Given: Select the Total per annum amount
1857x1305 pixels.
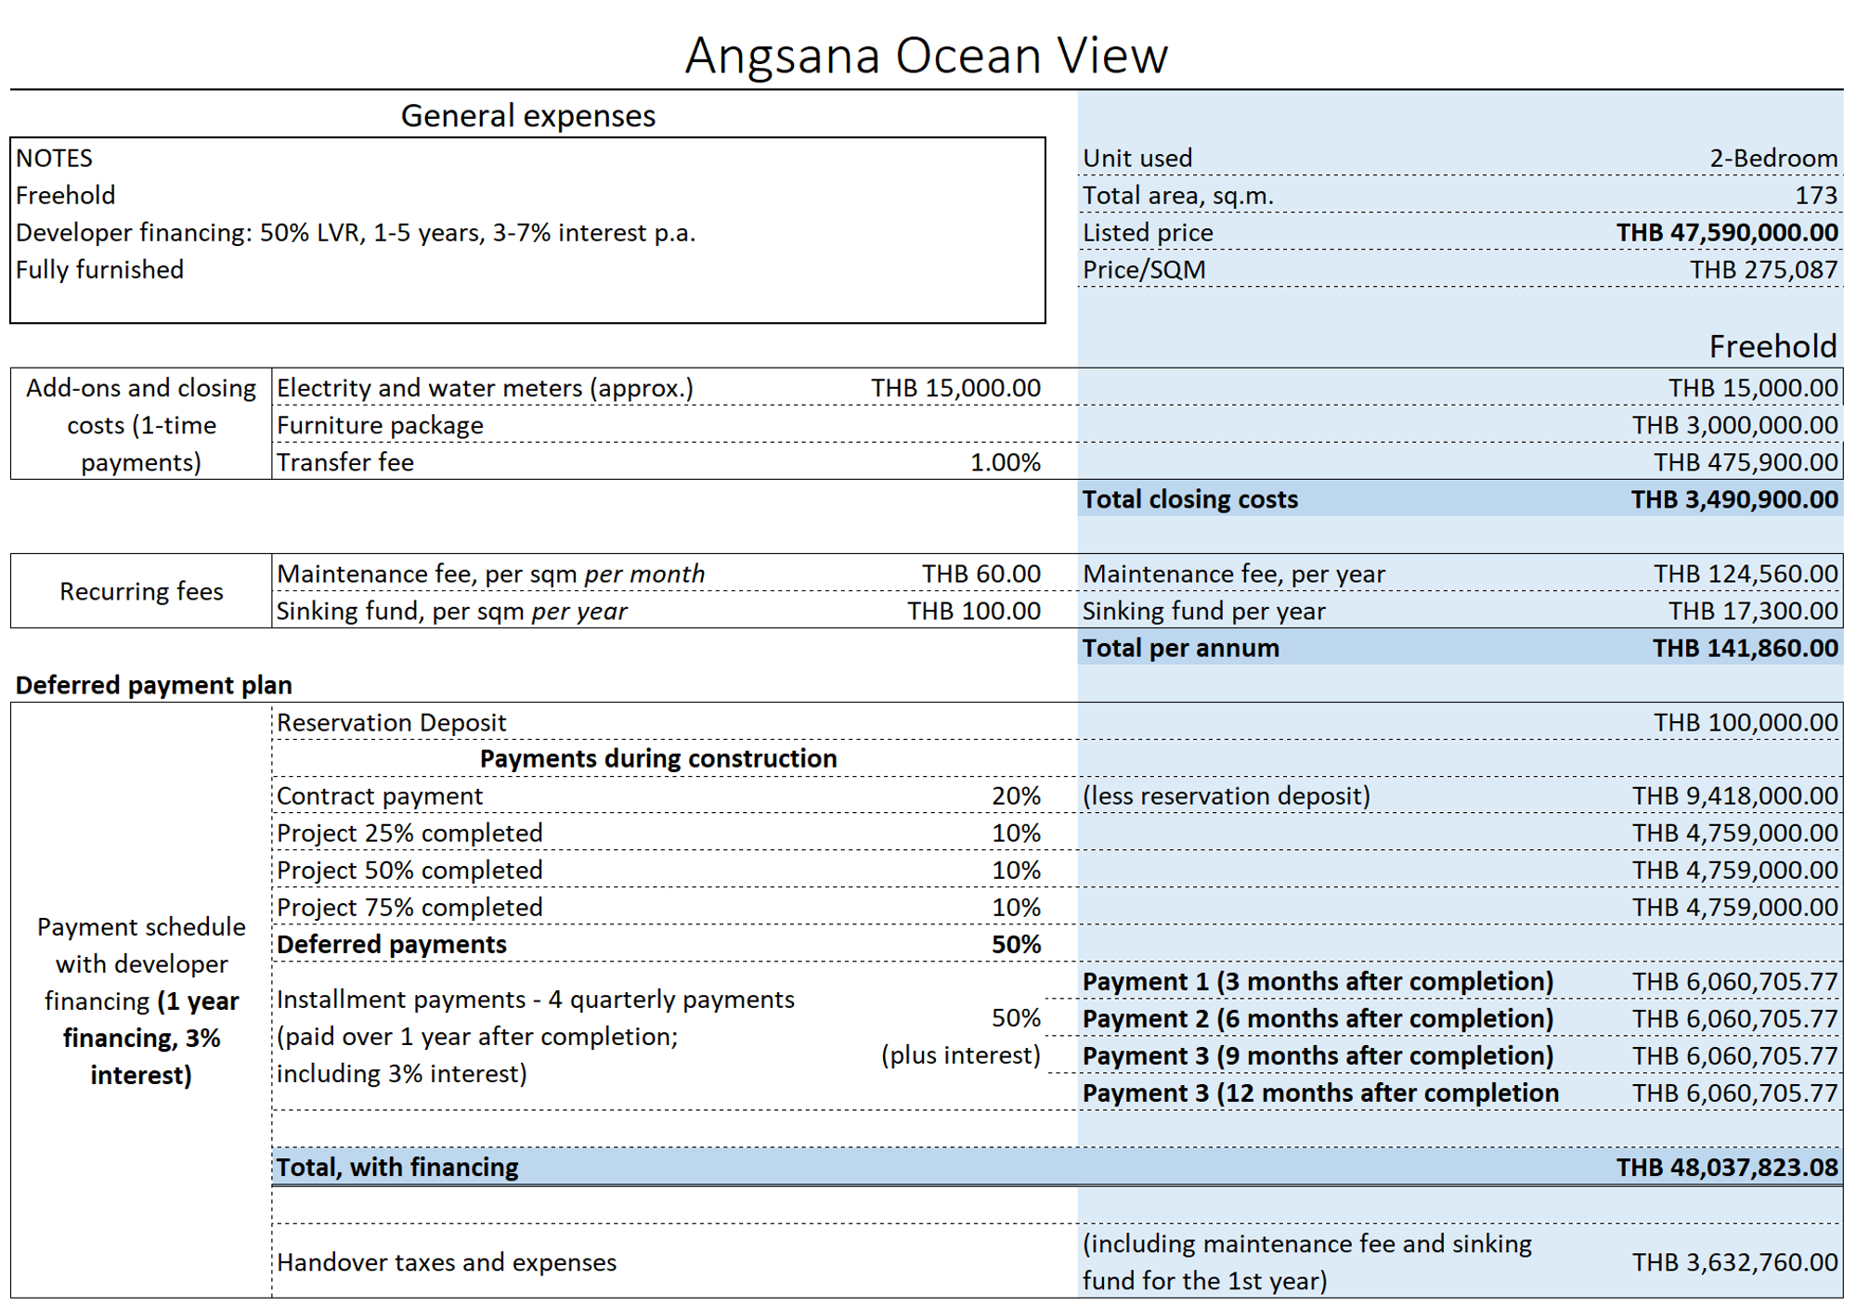Looking at the screenshot, I should click(1744, 648).
